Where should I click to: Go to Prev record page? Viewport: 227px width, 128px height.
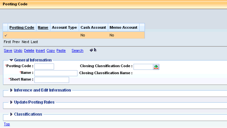16,42
